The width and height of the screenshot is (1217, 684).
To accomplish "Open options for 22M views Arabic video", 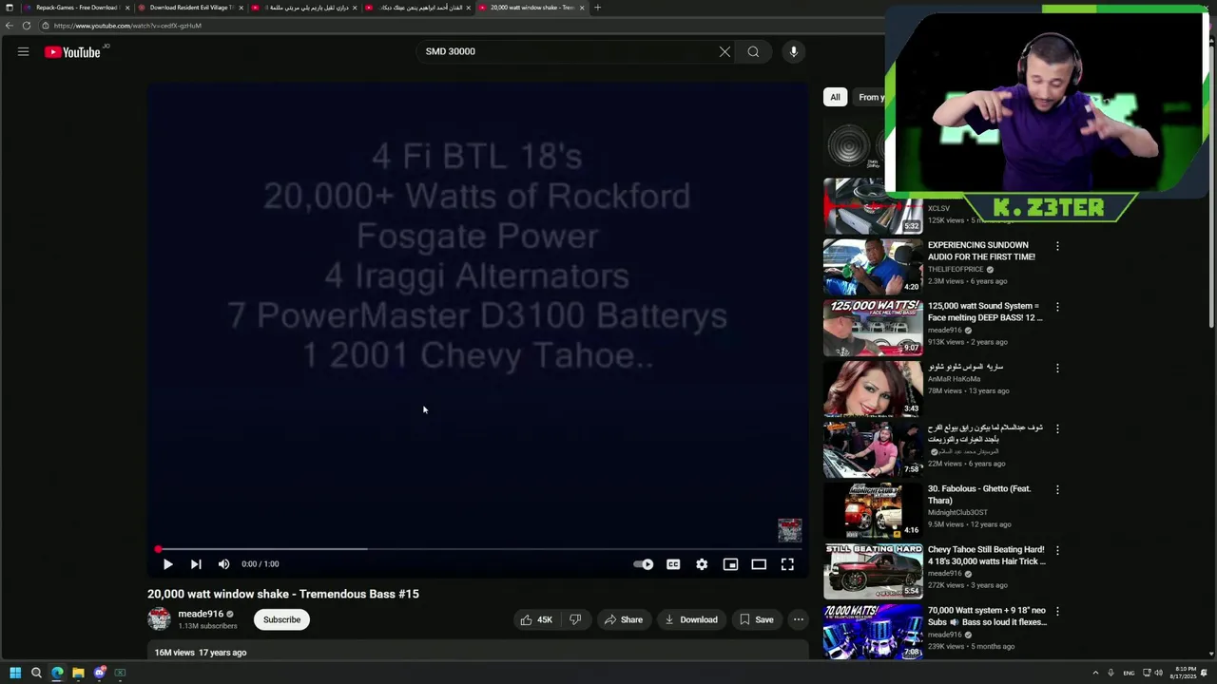I will click(x=1057, y=428).
